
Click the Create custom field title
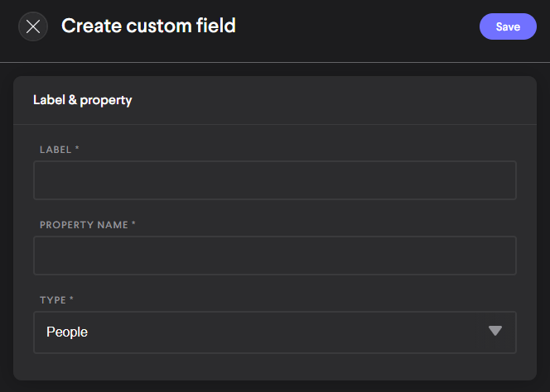tap(148, 26)
